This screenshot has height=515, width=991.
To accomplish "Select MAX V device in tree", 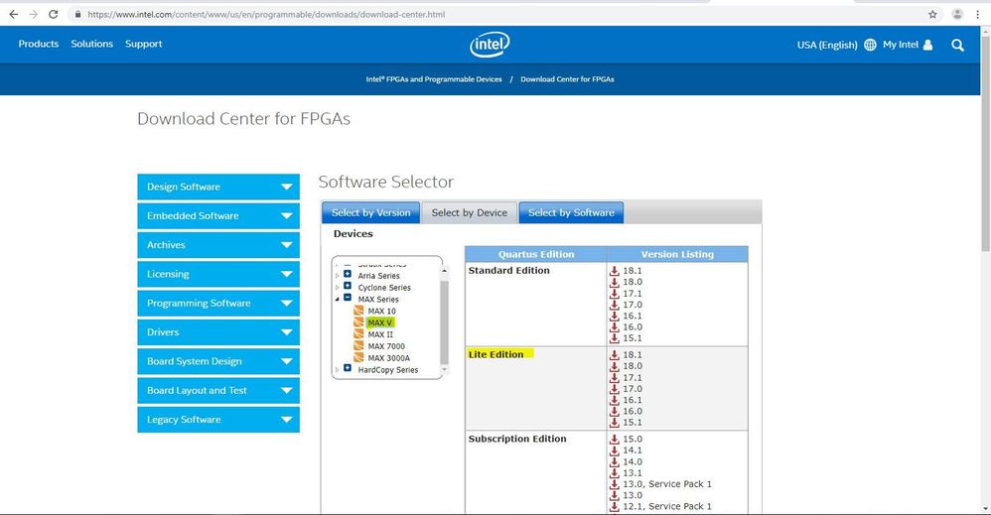I will click(x=380, y=322).
